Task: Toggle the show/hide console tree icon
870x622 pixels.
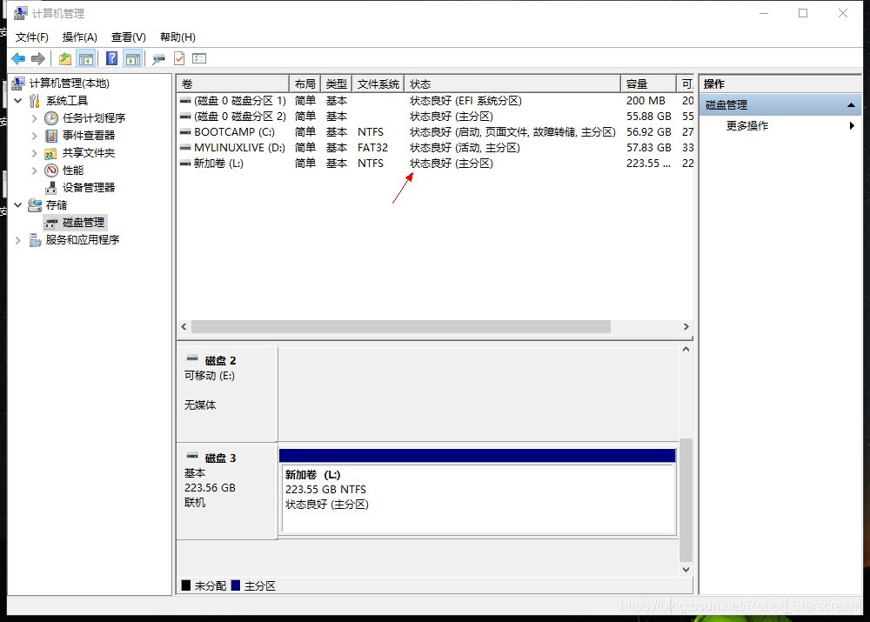Action: 86,58
